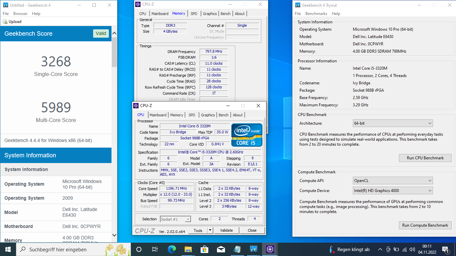Open Cortana circle icon on taskbar
The image size is (456, 256).
(x=139, y=249)
